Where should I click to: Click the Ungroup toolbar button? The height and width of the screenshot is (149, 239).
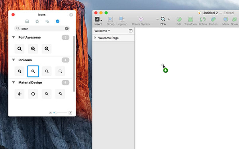click(x=122, y=21)
